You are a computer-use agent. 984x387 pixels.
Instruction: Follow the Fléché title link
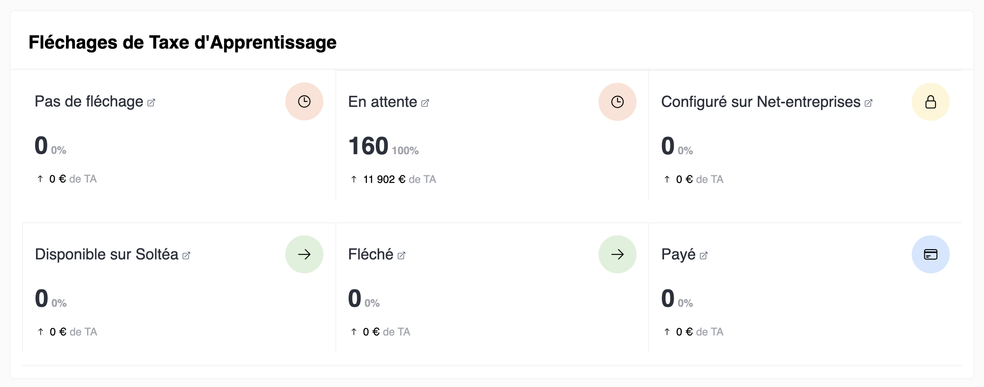[371, 255]
